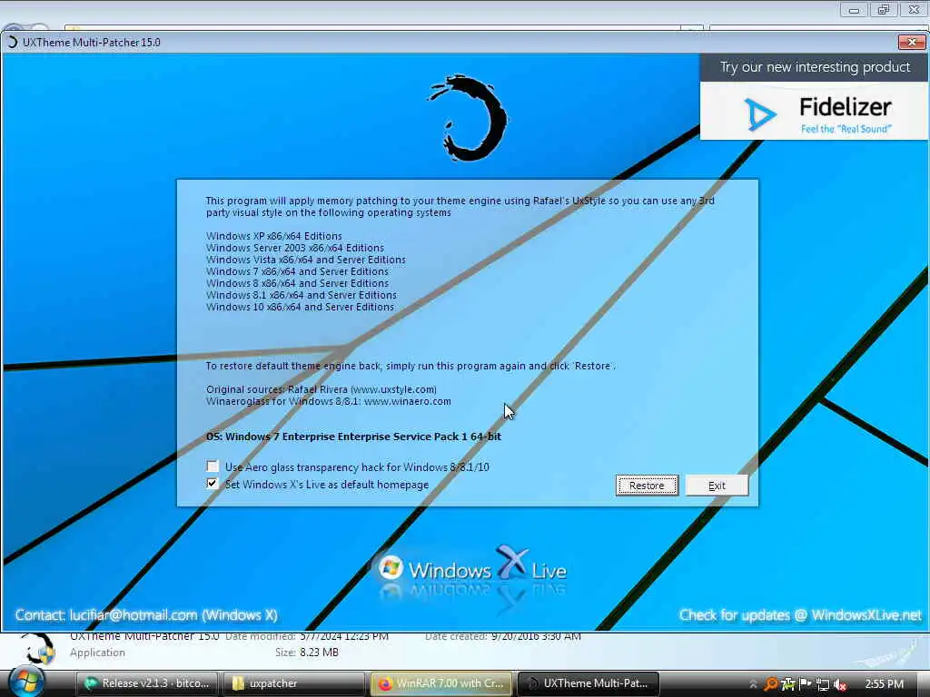
Task: Click the lucifiar@hotmail.com contact text
Action: (134, 615)
